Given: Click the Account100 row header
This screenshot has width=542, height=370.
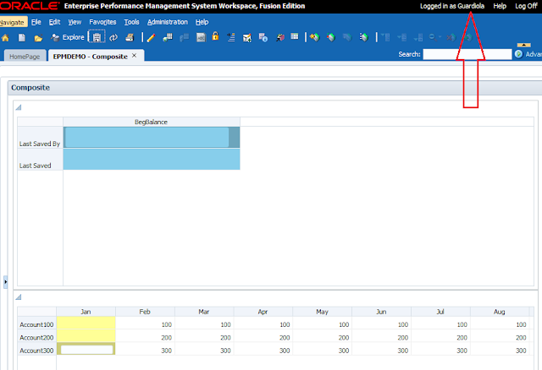Looking at the screenshot, I should click(36, 324).
